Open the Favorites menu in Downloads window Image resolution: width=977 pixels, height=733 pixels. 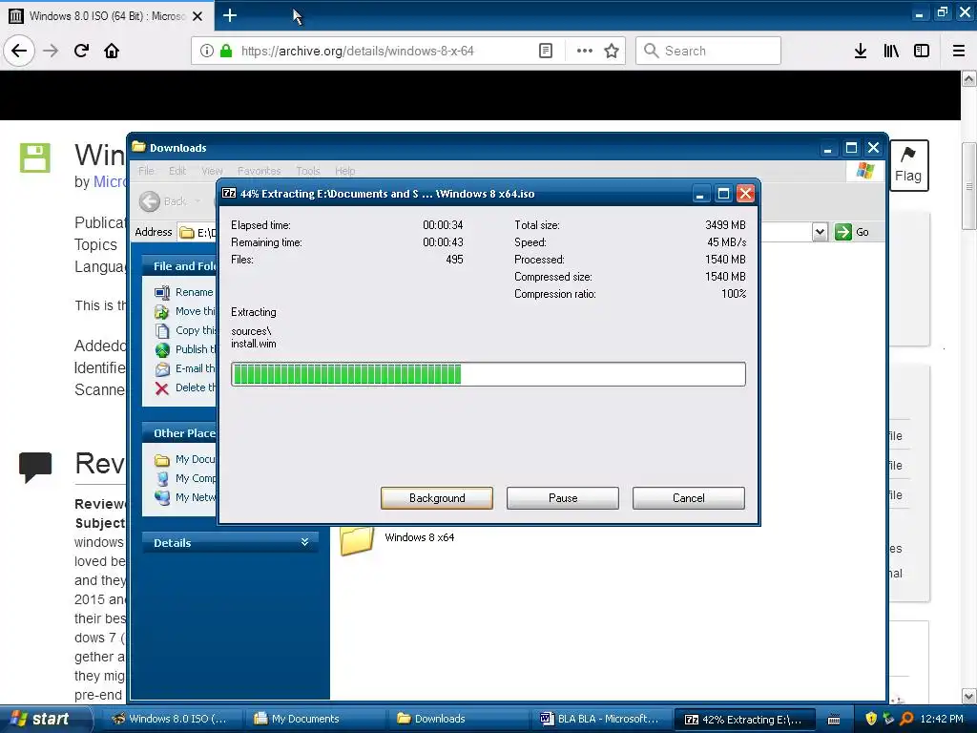click(260, 171)
